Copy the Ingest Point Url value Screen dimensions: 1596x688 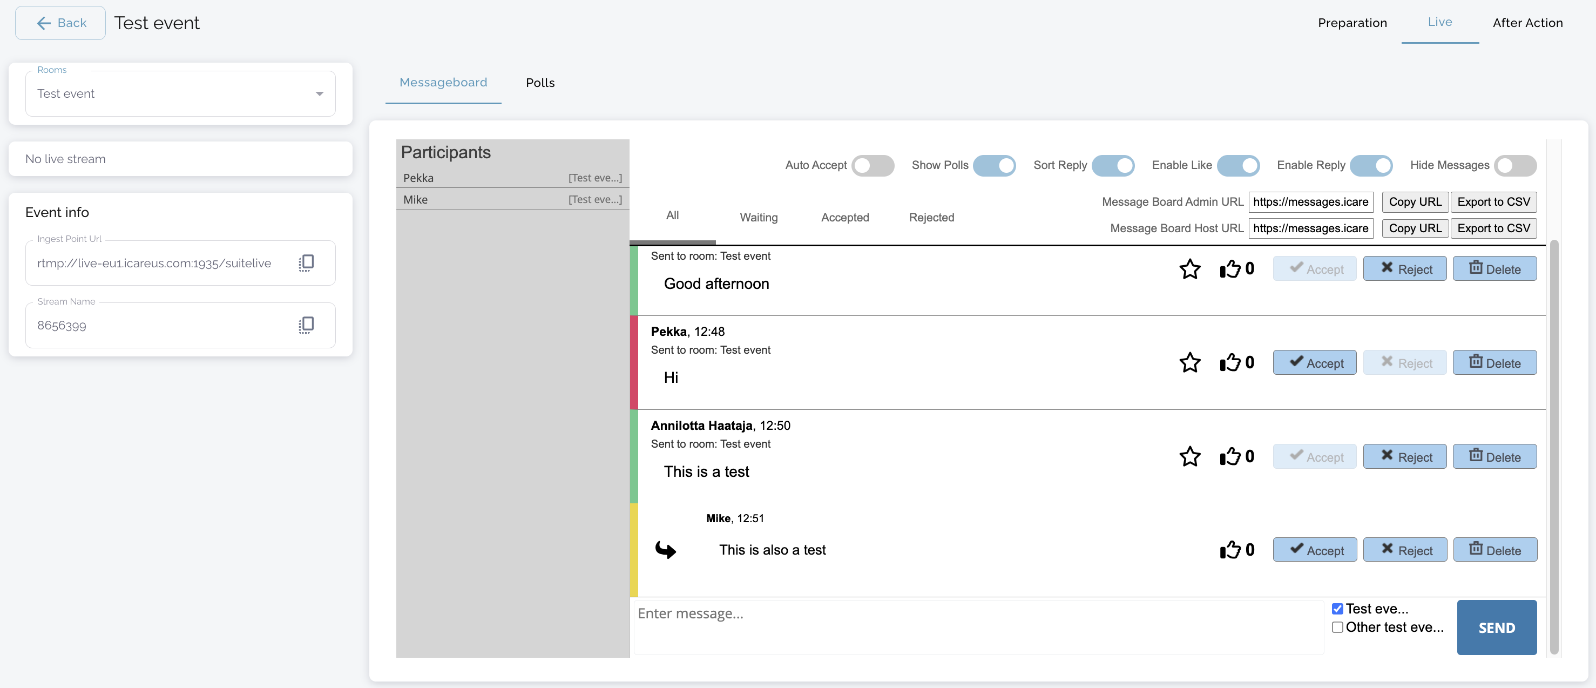(306, 263)
